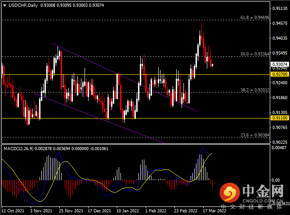Click the 12 Oct 2021 date label

tap(13, 211)
